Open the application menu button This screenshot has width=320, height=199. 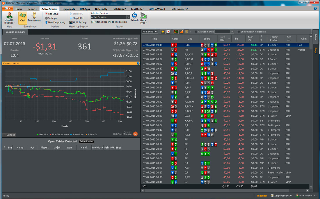pyautogui.click(x=8, y=8)
